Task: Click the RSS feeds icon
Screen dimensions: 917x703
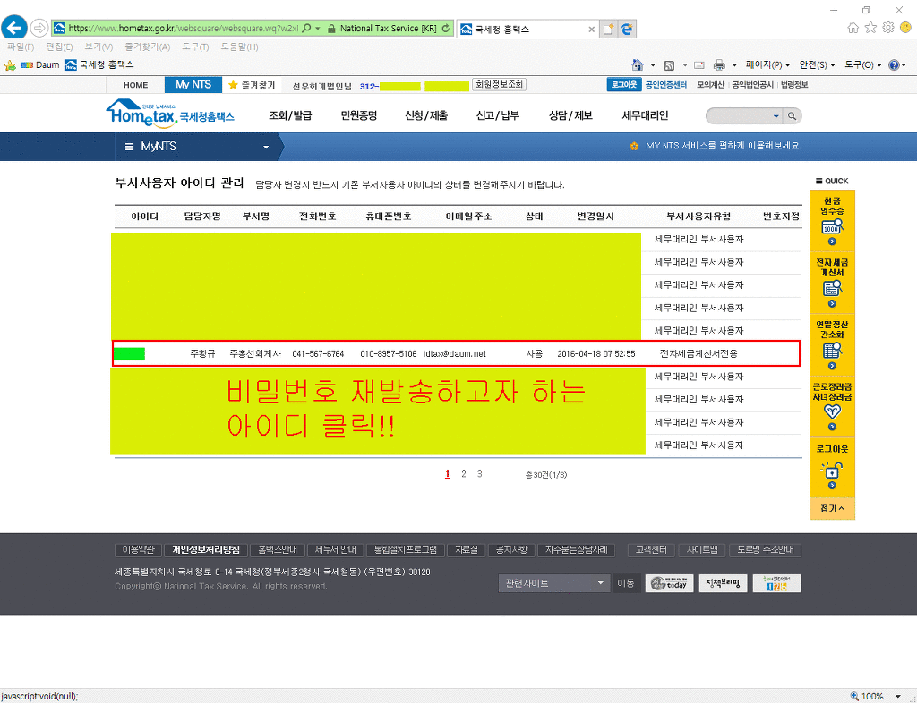Action: coord(670,64)
